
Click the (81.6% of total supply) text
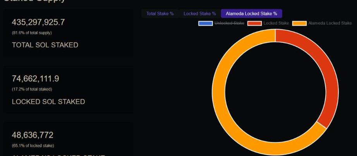coord(32,33)
